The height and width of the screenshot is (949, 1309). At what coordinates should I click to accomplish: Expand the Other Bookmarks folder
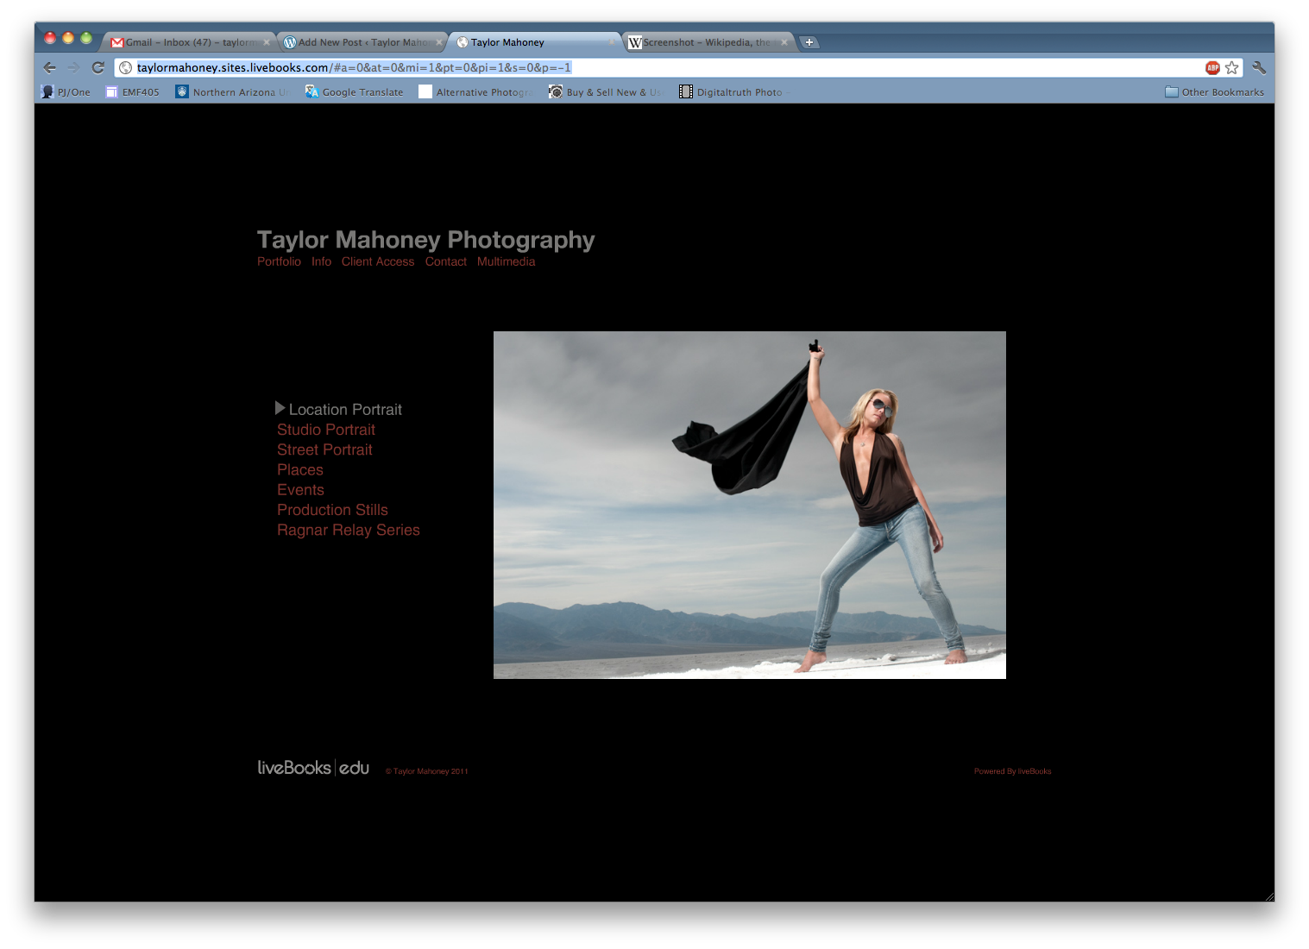click(1214, 92)
